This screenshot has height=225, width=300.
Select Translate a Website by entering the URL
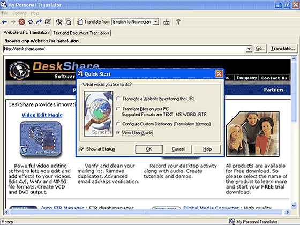(x=118, y=99)
